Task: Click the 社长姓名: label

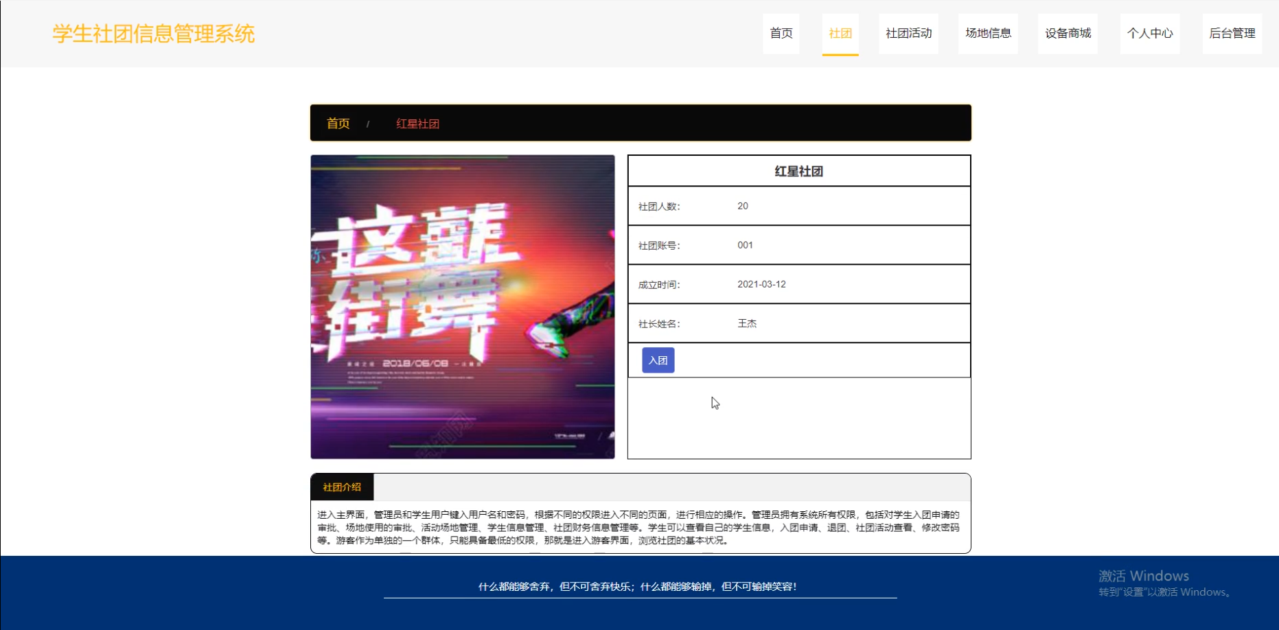Action: pos(659,324)
